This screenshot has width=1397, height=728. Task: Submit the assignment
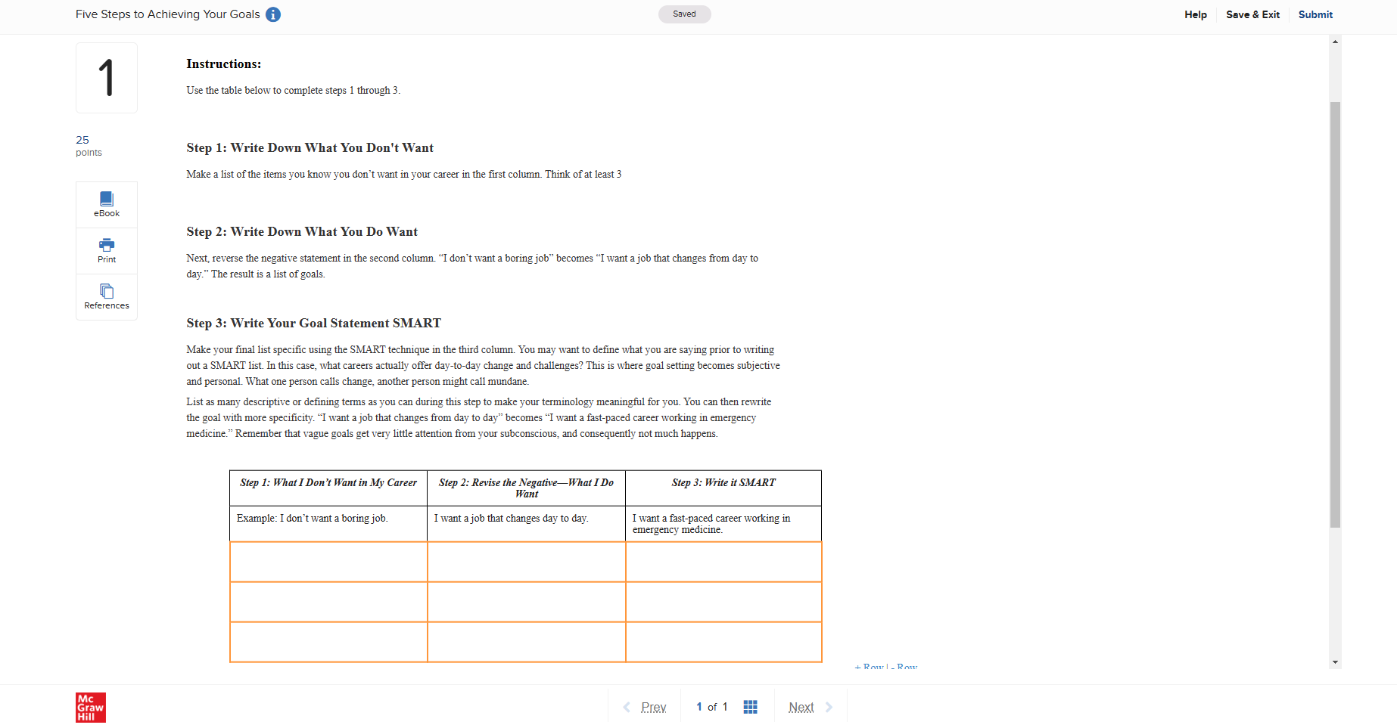pos(1315,14)
